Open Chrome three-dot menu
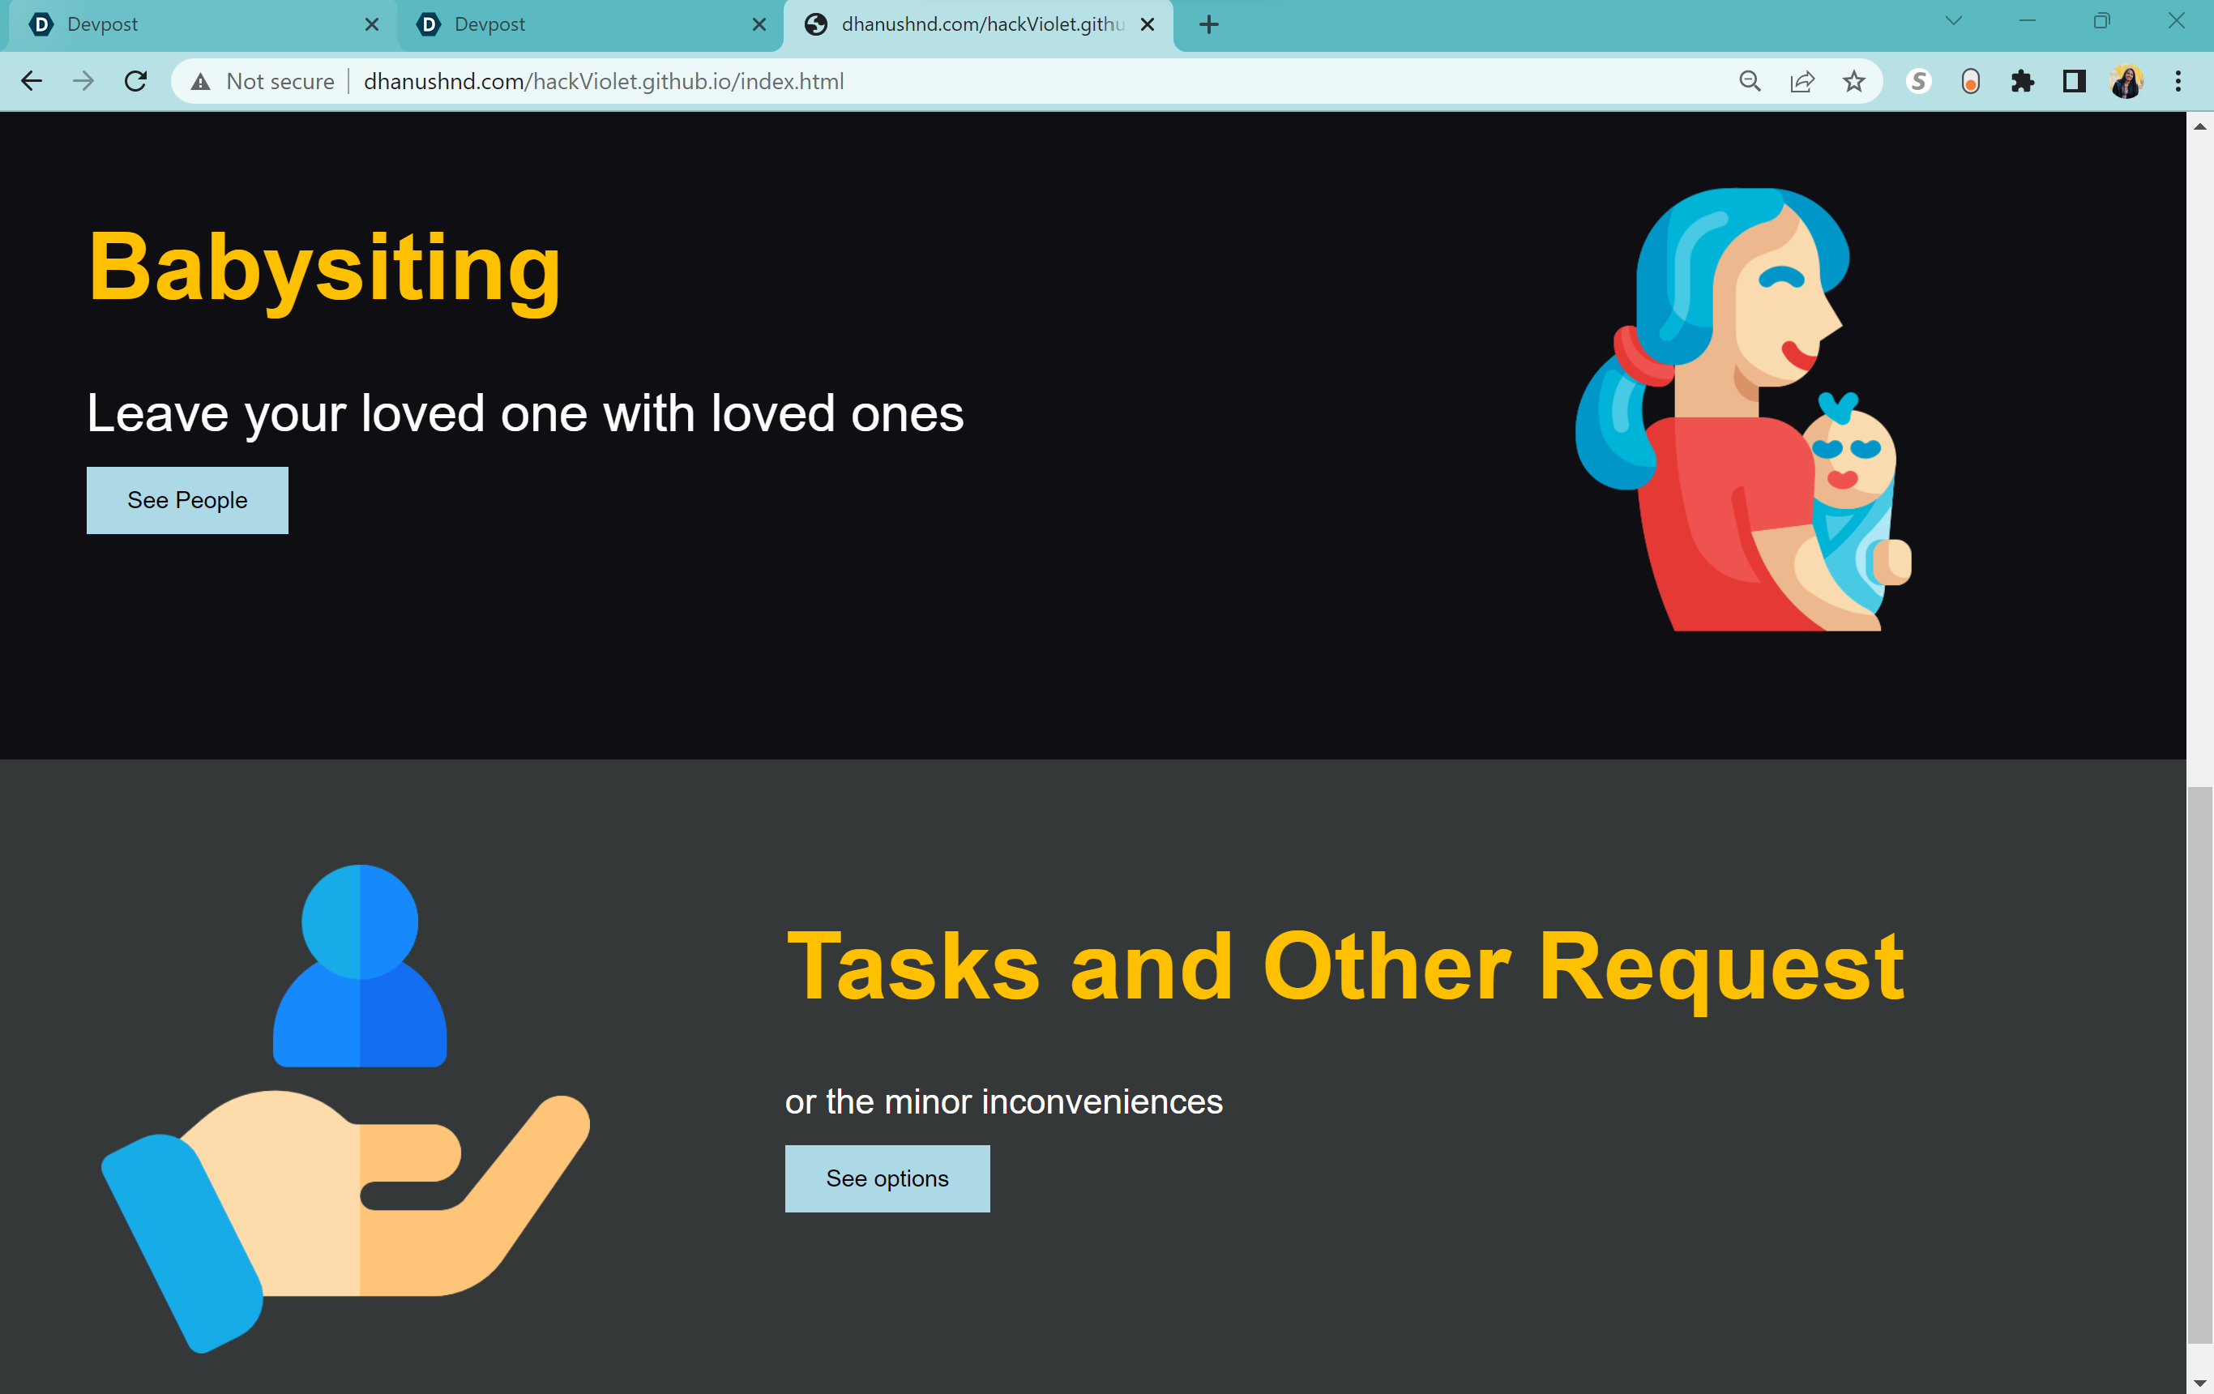 click(x=2178, y=81)
